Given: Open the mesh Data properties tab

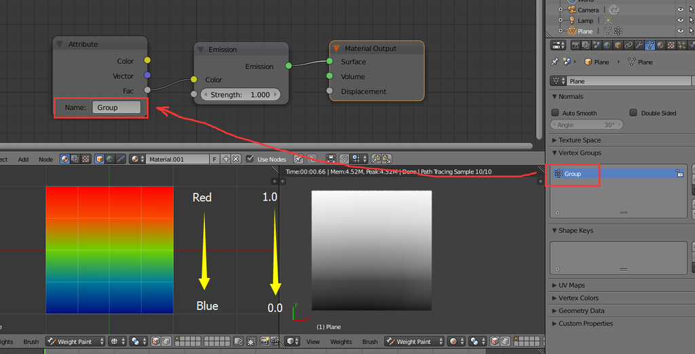Looking at the screenshot, I should pyautogui.click(x=650, y=45).
